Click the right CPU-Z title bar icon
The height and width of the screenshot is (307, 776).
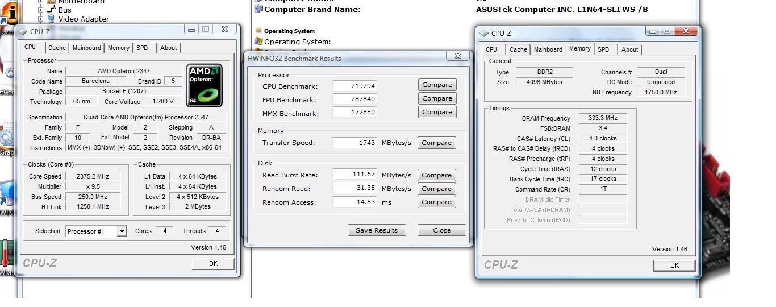pos(484,34)
